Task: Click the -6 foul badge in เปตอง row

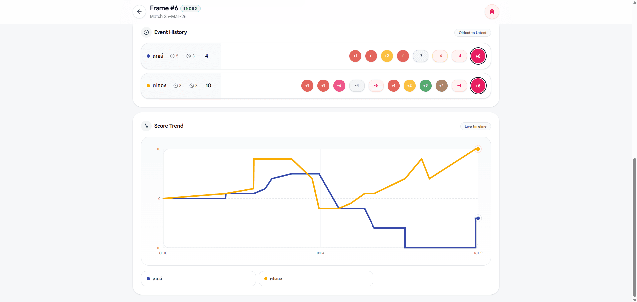Action: click(376, 86)
